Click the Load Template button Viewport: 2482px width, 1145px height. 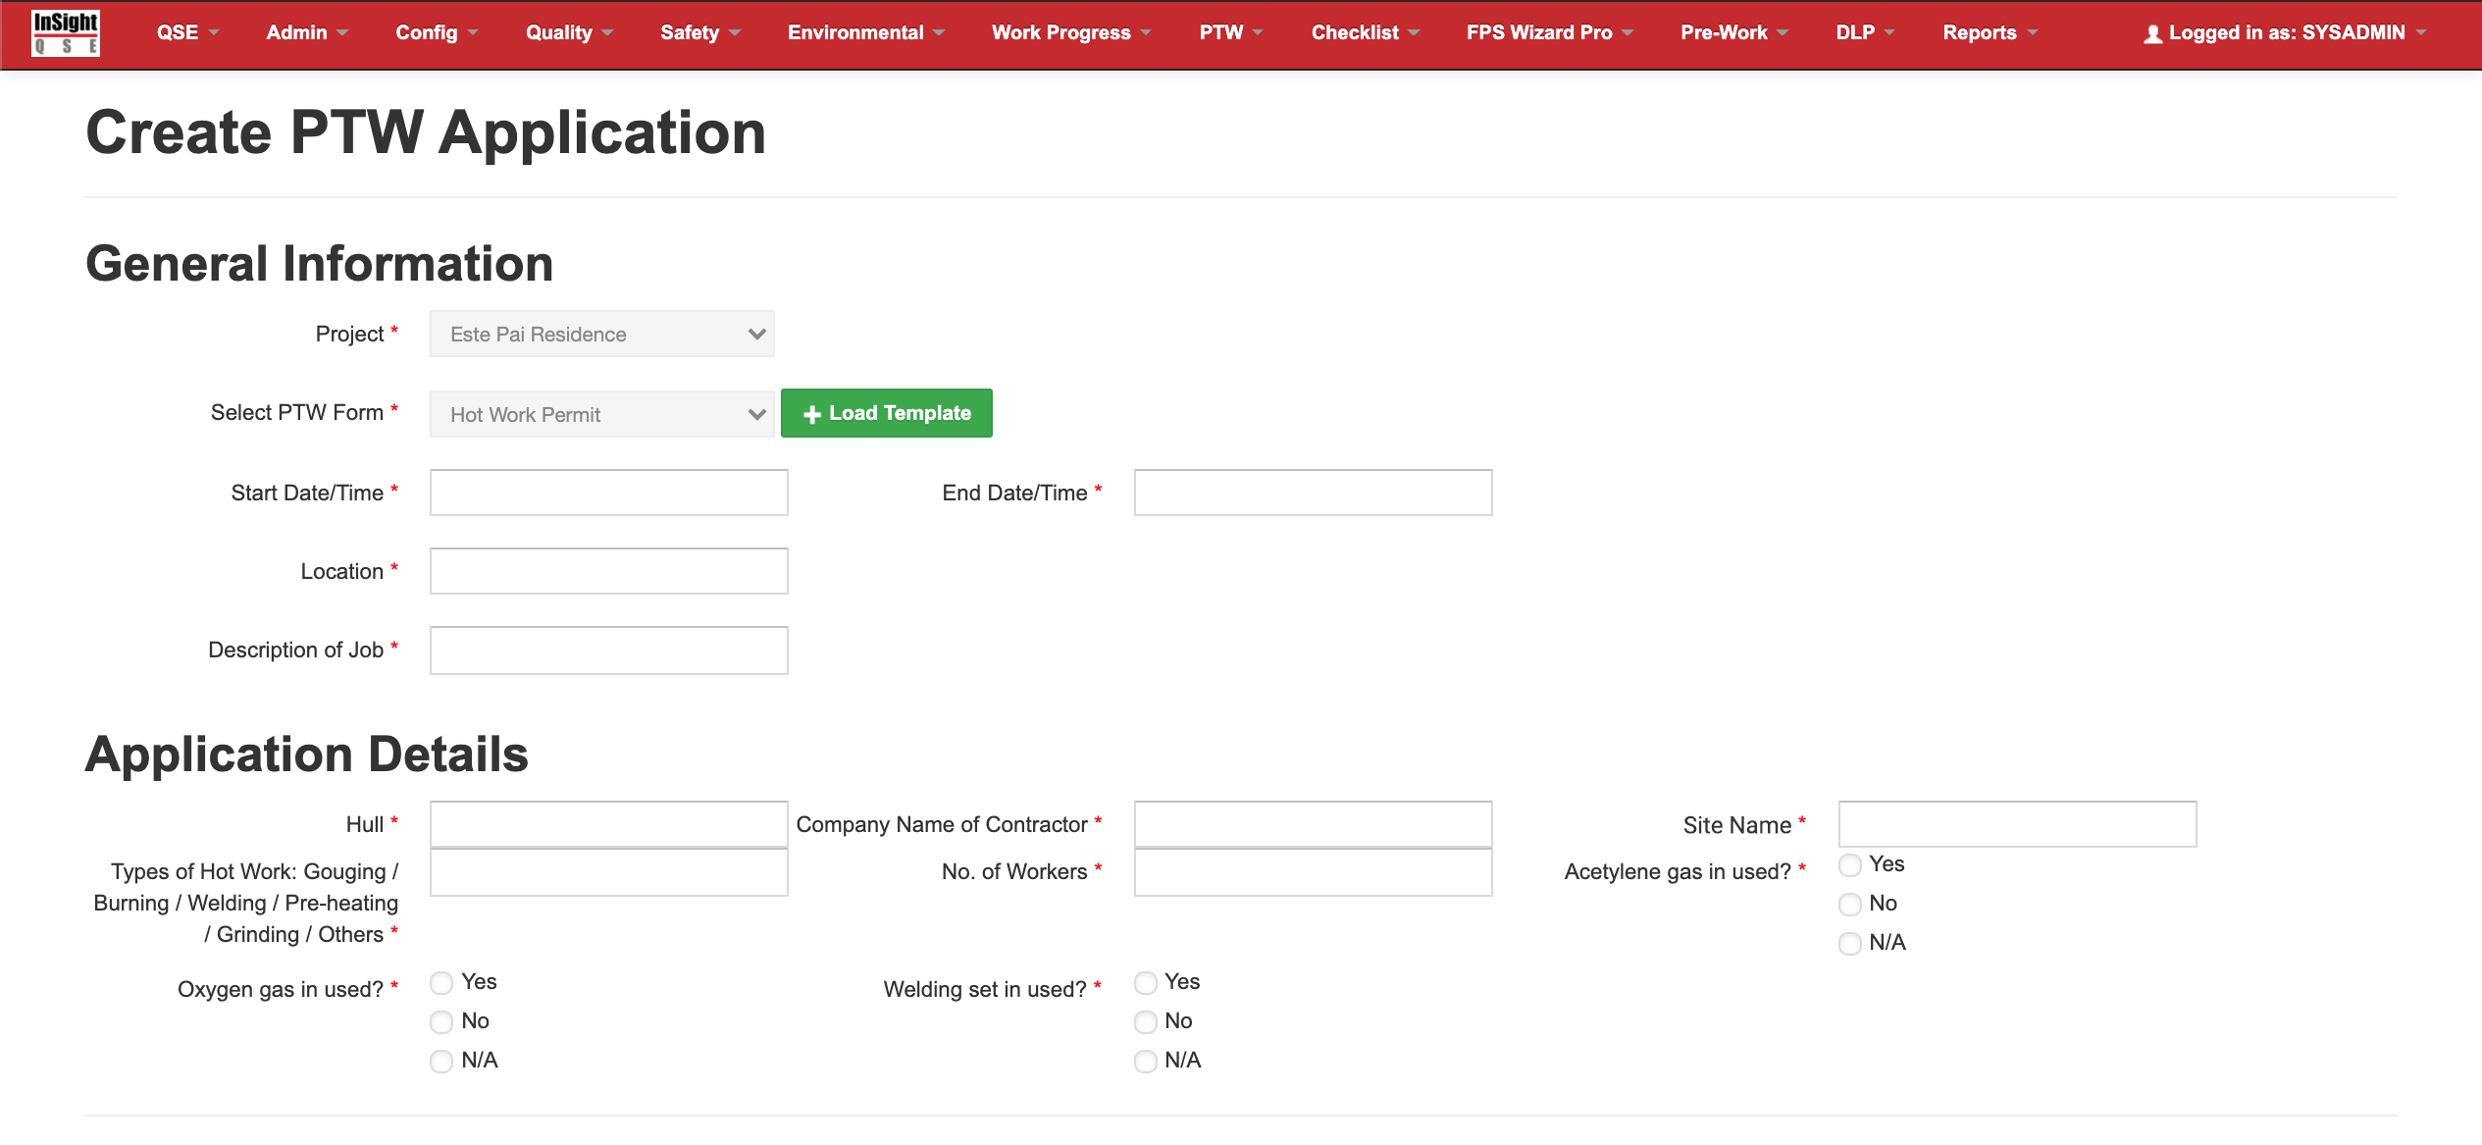tap(886, 413)
